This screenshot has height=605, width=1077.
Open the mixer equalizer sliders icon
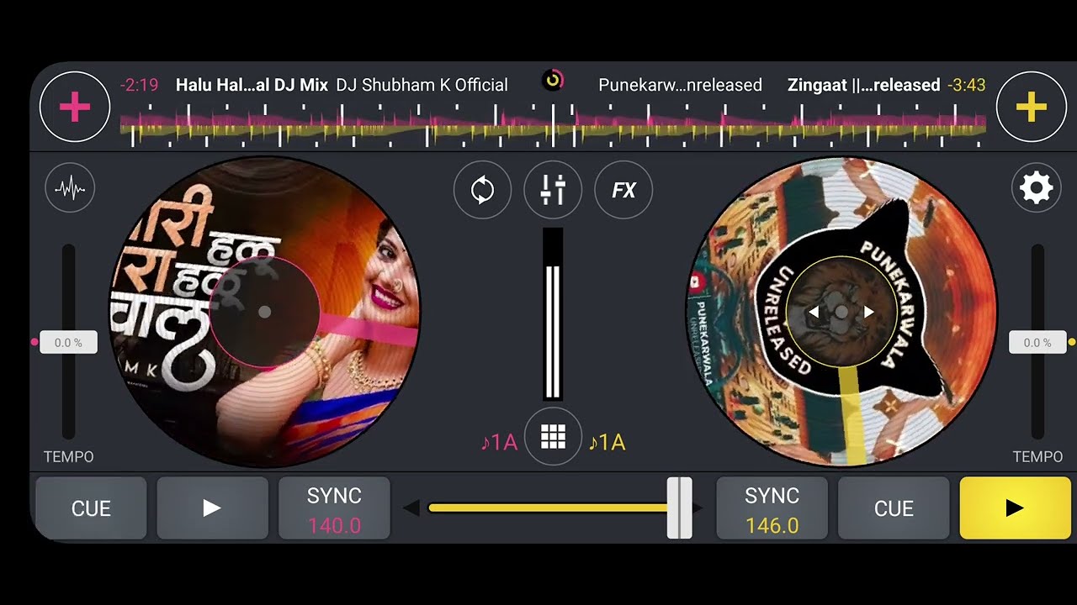click(x=553, y=190)
